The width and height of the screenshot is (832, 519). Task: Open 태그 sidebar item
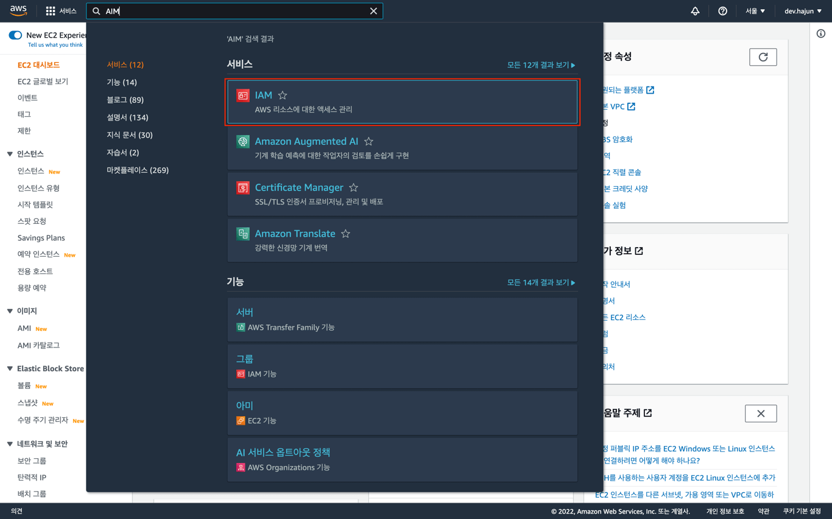tap(24, 114)
